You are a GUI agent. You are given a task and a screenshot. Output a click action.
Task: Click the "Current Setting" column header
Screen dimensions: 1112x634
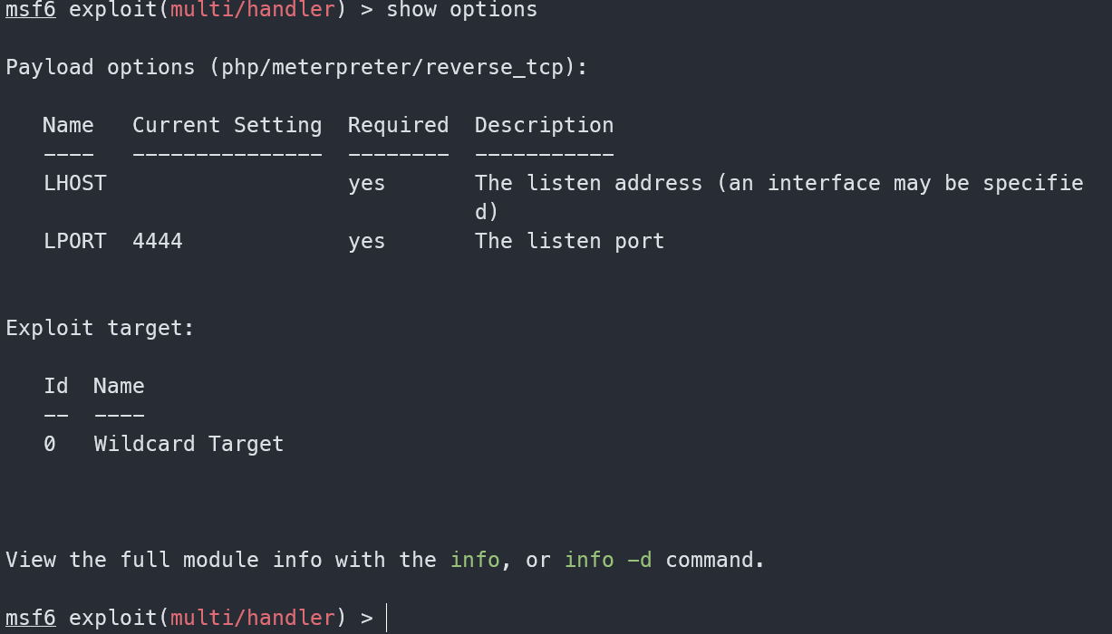point(227,125)
